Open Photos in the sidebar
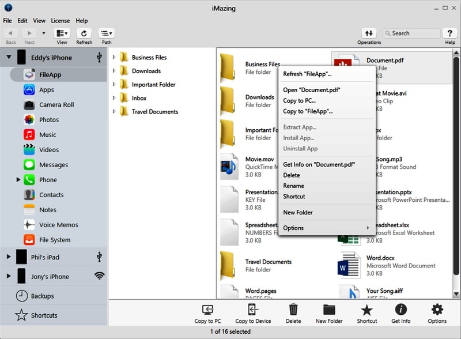The height and width of the screenshot is (339, 461). point(49,120)
